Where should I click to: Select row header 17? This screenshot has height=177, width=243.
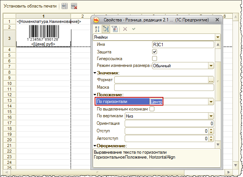[9, 123]
